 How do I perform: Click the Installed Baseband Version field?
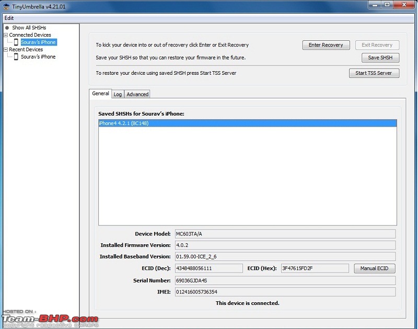(285, 257)
